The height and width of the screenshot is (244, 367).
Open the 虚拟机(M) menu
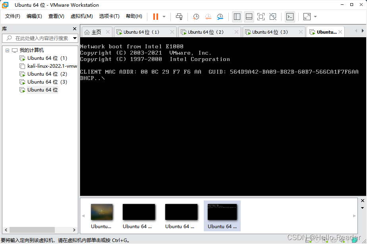[x=82, y=16]
